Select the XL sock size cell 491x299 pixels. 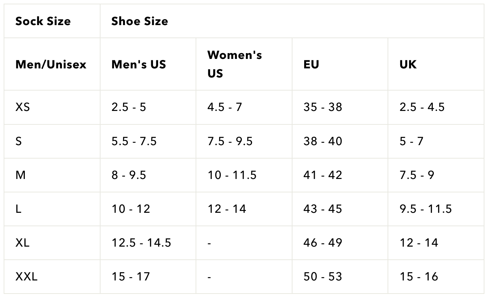point(52,243)
